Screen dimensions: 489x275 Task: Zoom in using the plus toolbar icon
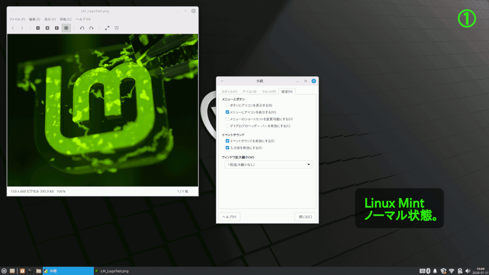coord(47,28)
